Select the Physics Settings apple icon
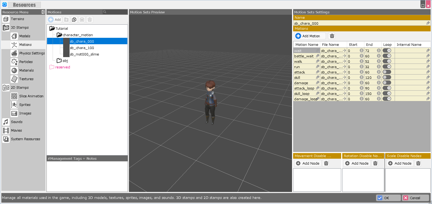The height and width of the screenshot is (204, 432). 14,53
